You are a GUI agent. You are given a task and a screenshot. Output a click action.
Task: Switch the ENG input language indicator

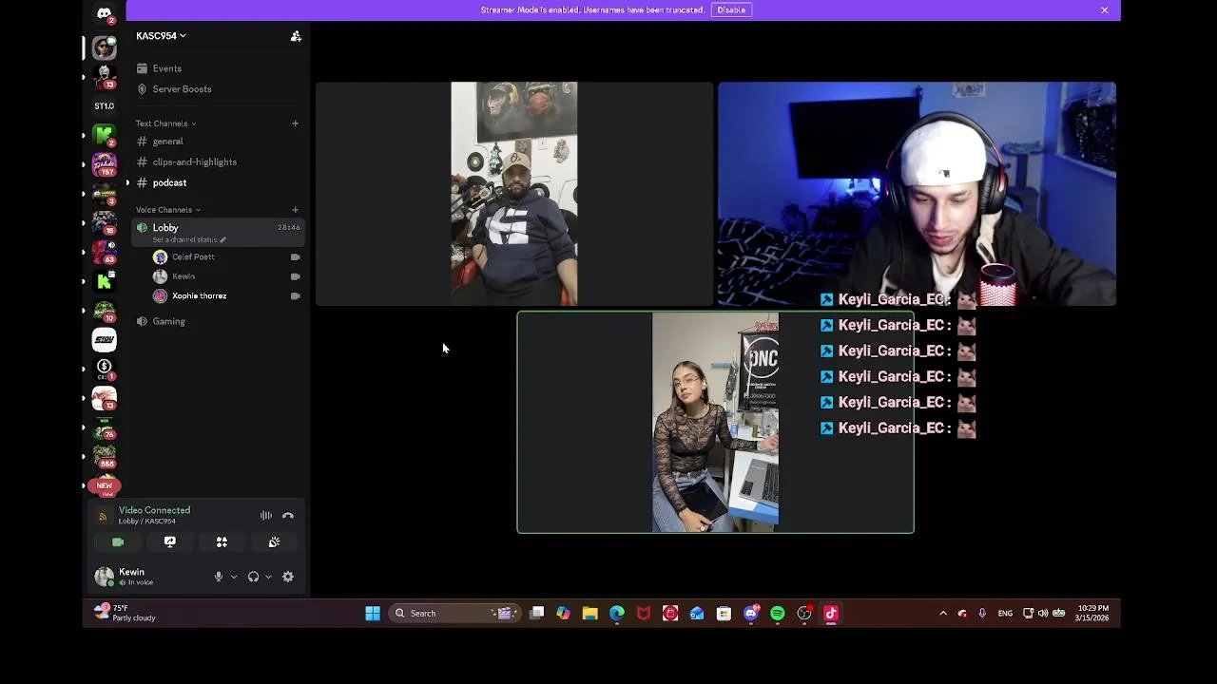1005,614
